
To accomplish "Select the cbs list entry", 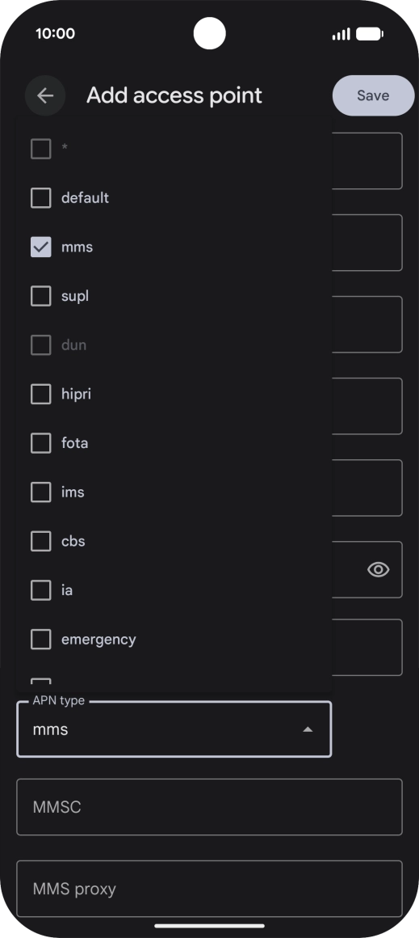I will [174, 542].
